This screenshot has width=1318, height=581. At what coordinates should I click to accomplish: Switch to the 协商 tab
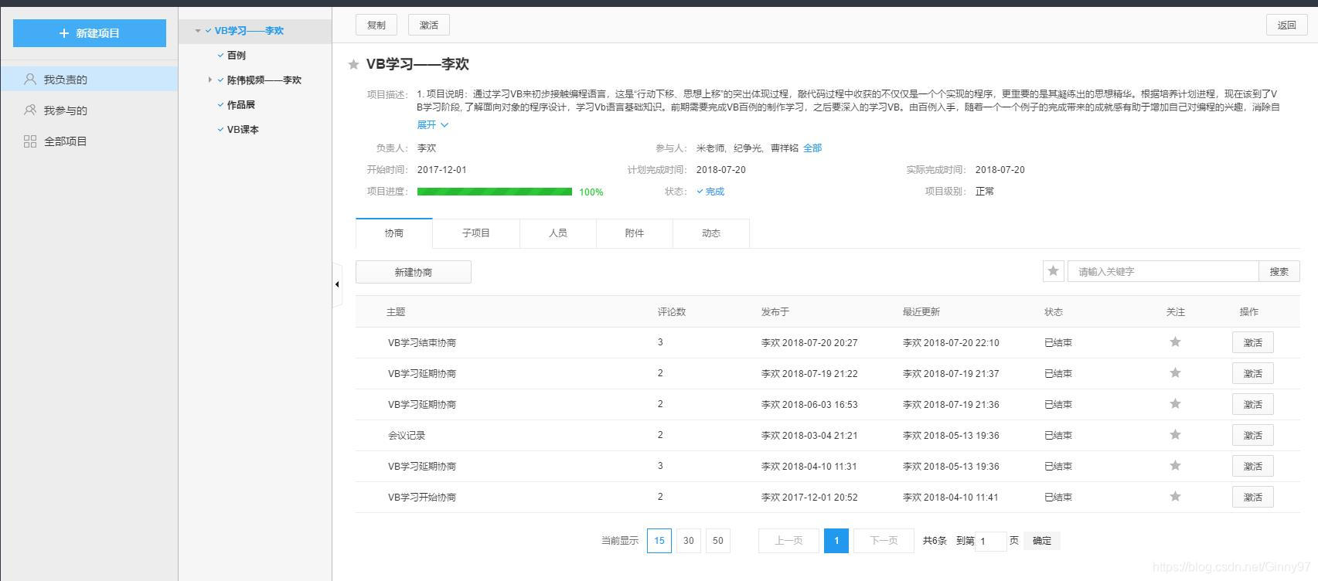pyautogui.click(x=394, y=233)
